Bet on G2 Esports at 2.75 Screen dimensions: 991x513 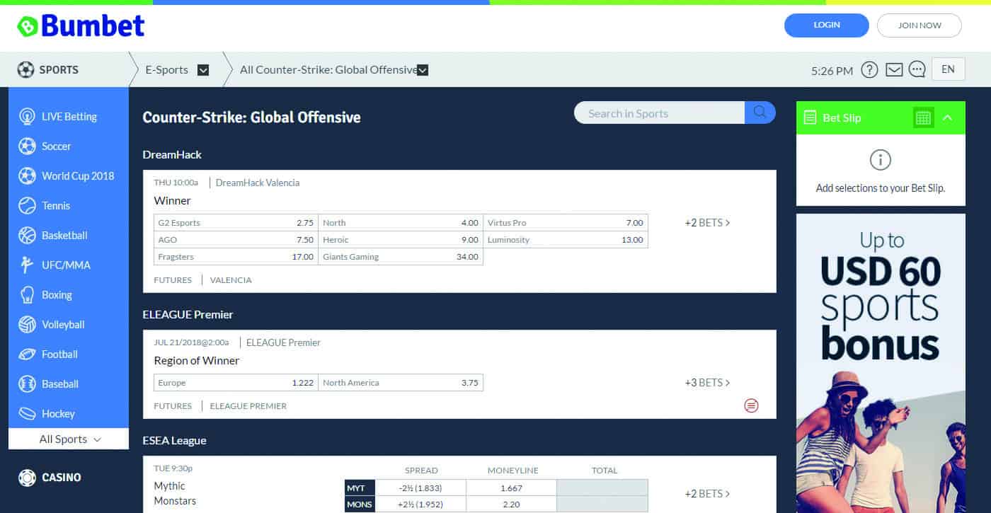point(236,223)
